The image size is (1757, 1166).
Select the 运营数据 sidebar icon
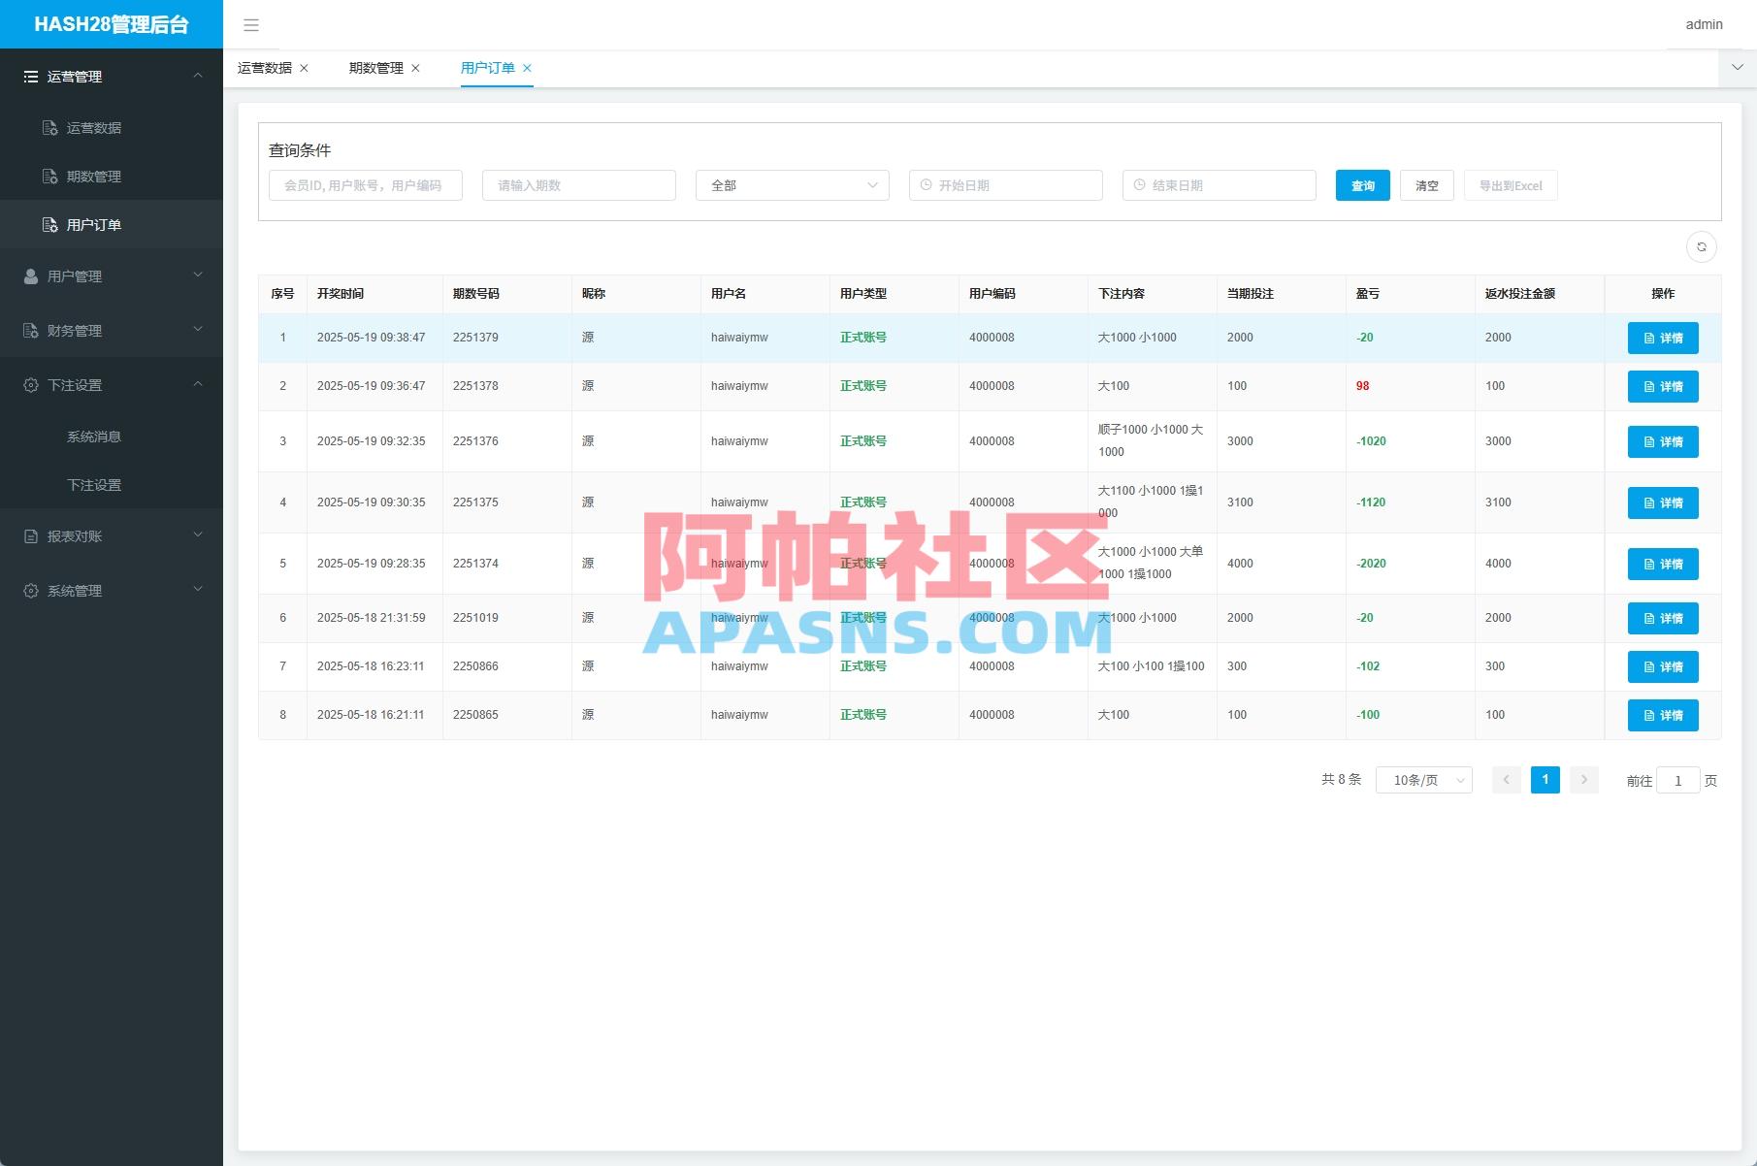(x=49, y=127)
